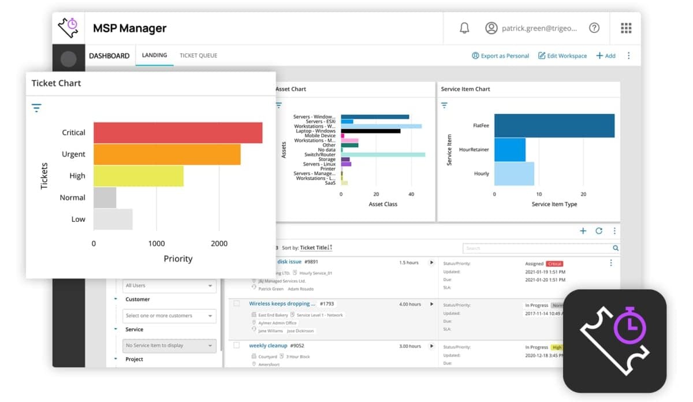The image size is (693, 402).
Task: Open the All Users dropdown
Action: 169,285
